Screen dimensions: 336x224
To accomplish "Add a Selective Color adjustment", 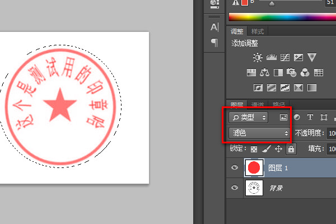I will click(x=298, y=87).
